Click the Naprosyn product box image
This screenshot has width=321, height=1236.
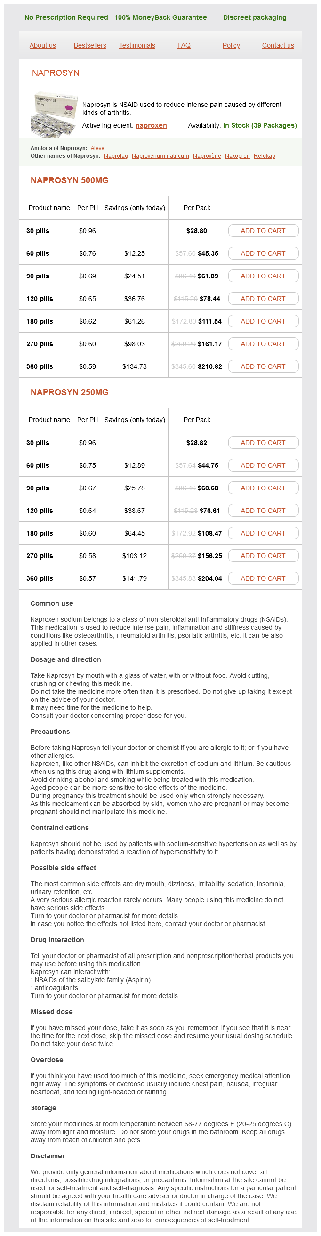(x=53, y=114)
